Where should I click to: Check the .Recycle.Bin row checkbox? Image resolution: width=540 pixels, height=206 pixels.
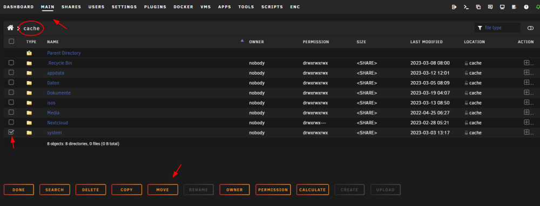(x=11, y=63)
